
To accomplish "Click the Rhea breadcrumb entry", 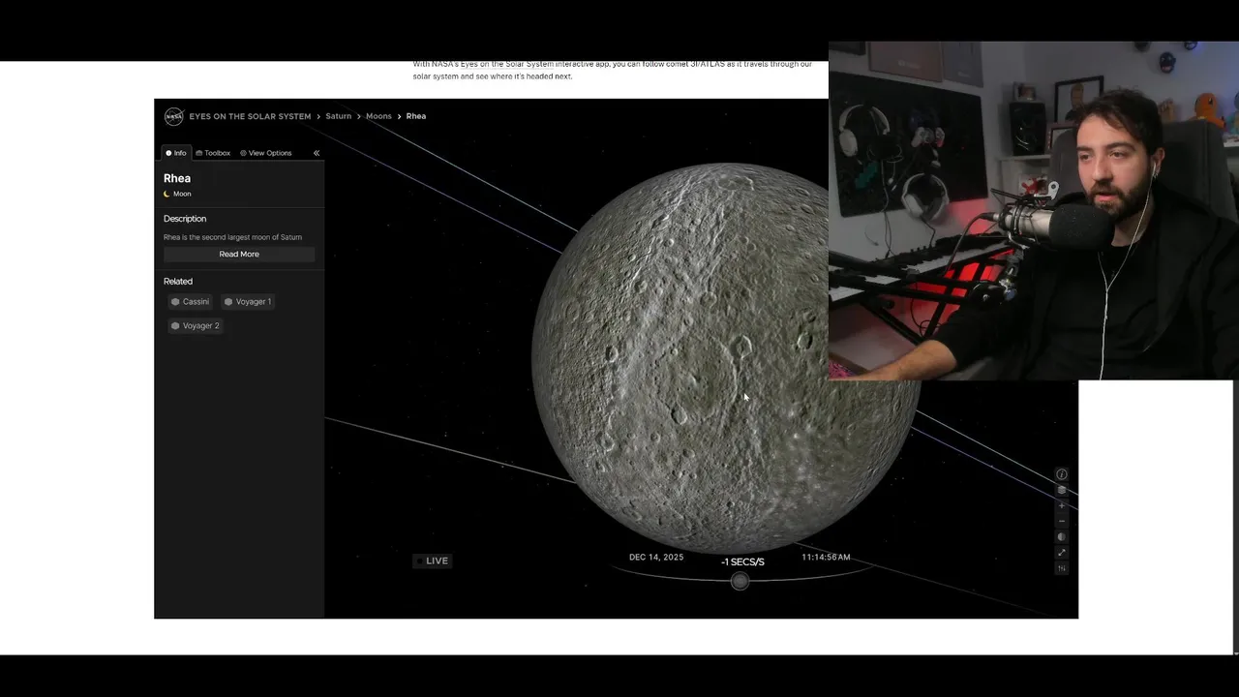I will (x=416, y=116).
